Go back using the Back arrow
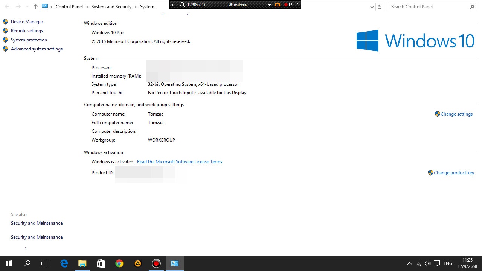 pyautogui.click(x=7, y=6)
